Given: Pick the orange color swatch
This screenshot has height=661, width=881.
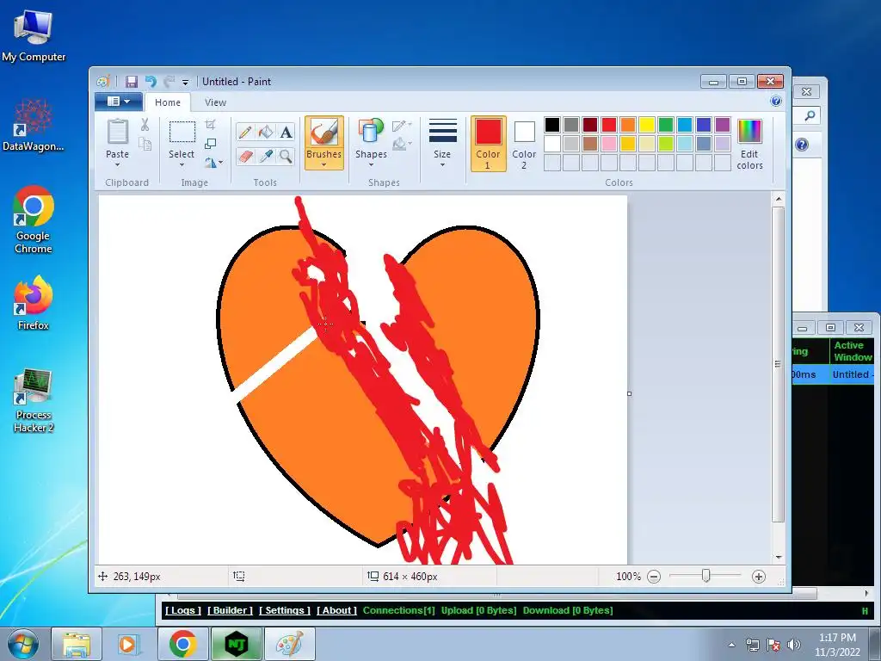Looking at the screenshot, I should click(627, 125).
